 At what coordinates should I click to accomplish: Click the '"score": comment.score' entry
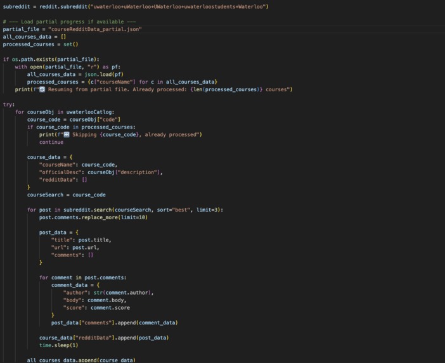[96, 308]
